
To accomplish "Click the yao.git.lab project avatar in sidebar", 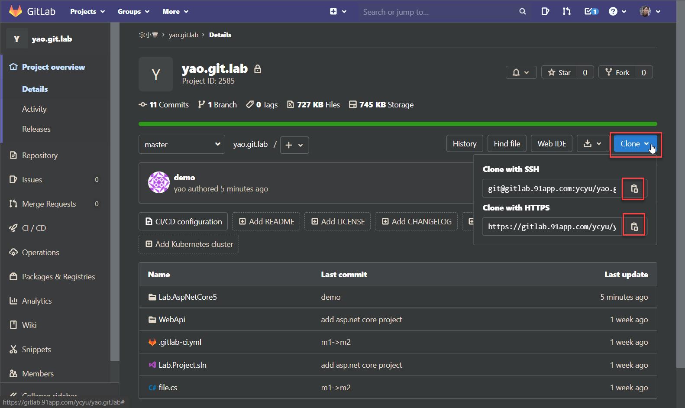I will (16, 39).
